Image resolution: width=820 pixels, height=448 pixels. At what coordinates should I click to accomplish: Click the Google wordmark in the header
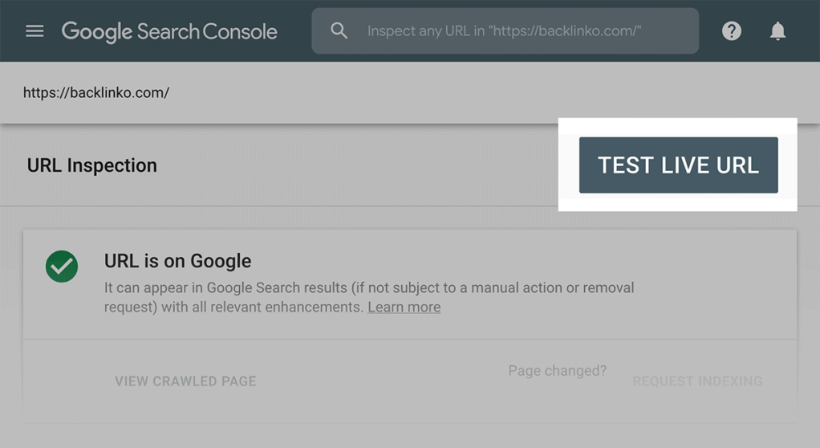[96, 32]
